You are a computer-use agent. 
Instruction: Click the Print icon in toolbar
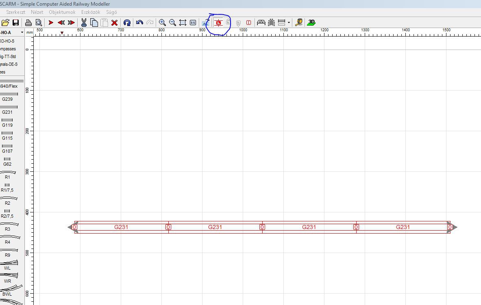coord(28,23)
